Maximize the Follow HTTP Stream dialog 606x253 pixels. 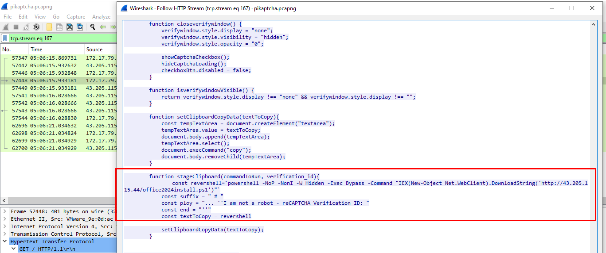click(572, 8)
